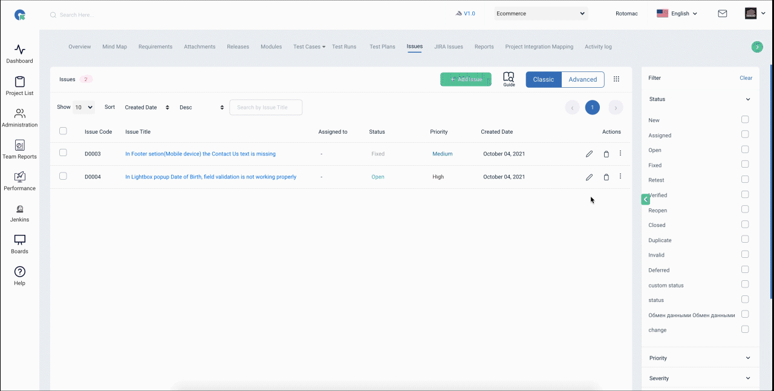Image resolution: width=774 pixels, height=391 pixels.
Task: Select all issues header checkbox
Action: 63,131
